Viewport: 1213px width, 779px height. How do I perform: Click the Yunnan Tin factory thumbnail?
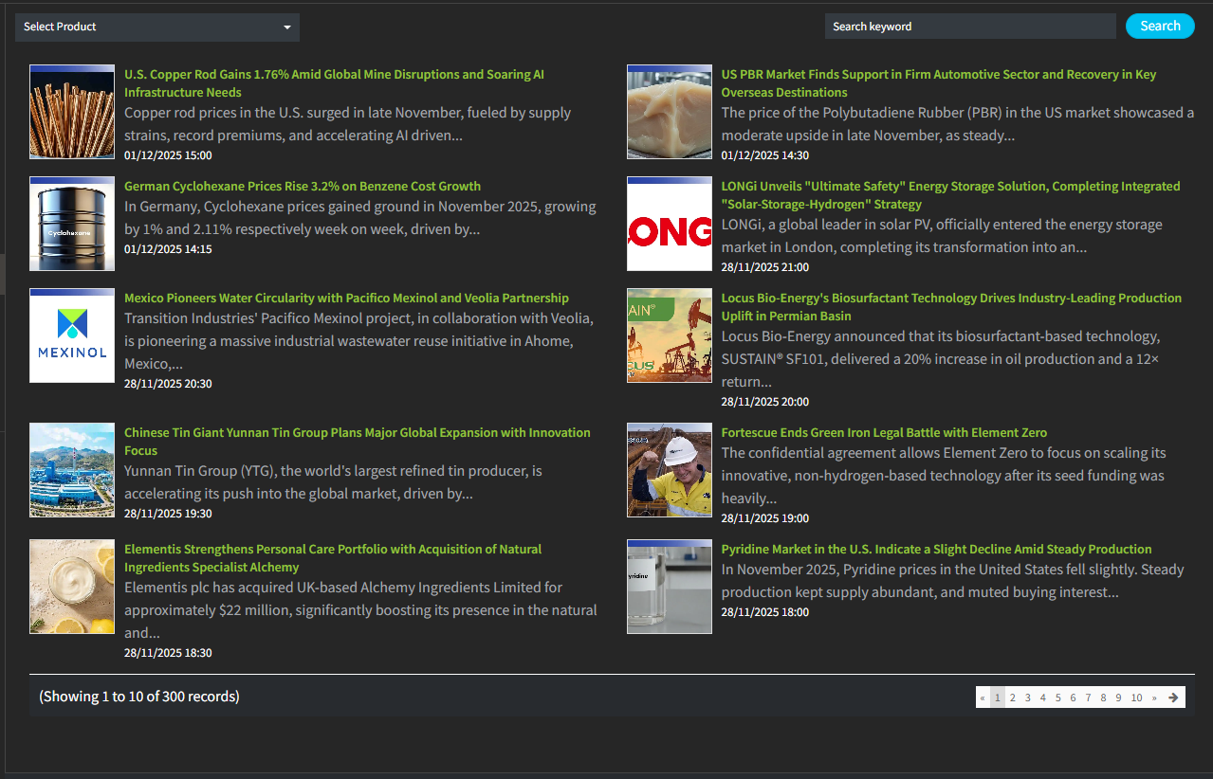pos(72,470)
